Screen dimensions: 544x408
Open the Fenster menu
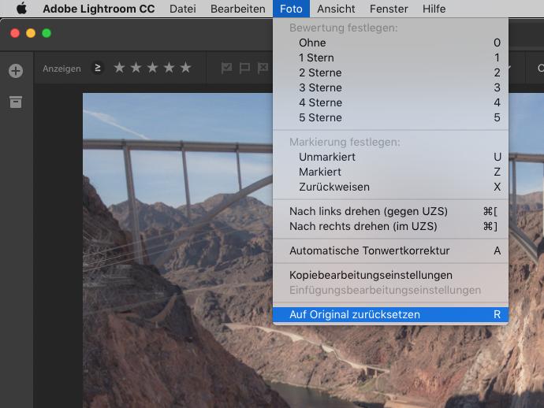(389, 9)
